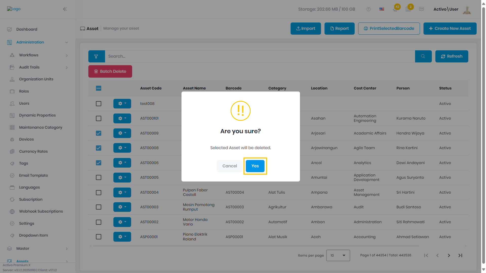The image size is (486, 273).
Task: Open gear actions dropdown for AST00003
Action: (x=122, y=207)
